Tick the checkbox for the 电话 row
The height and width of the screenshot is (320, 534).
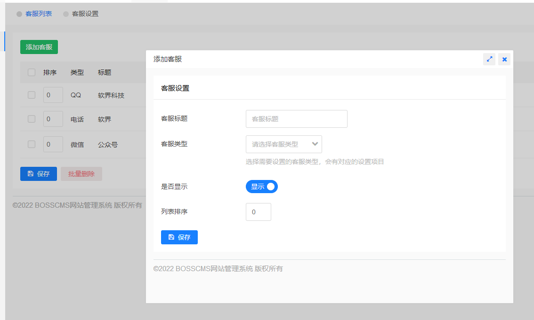pyautogui.click(x=32, y=119)
